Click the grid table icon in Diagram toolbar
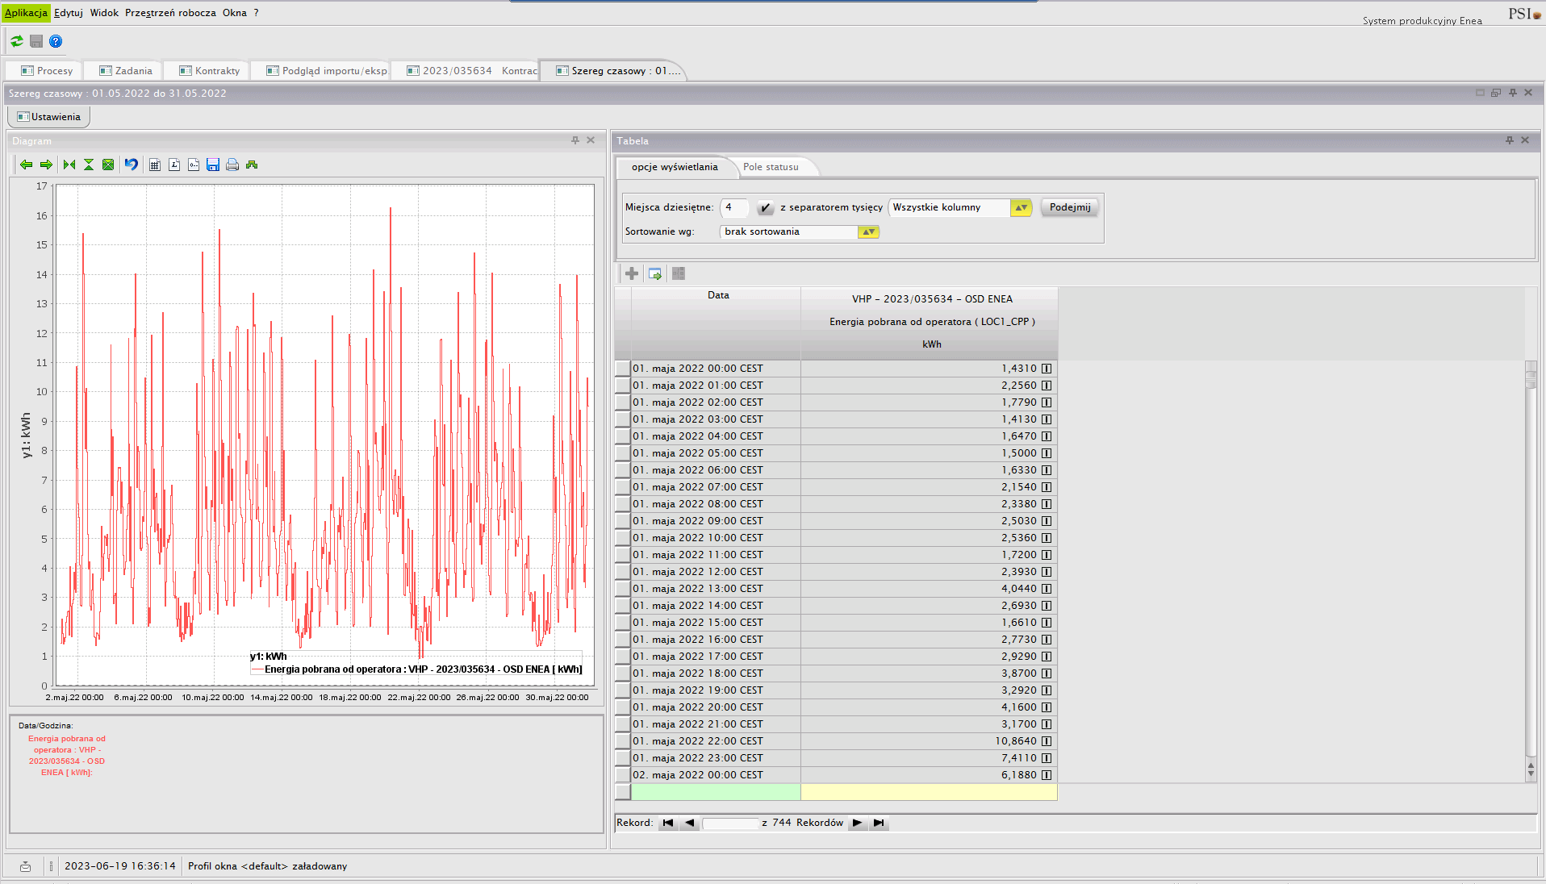1546x884 pixels. [155, 165]
